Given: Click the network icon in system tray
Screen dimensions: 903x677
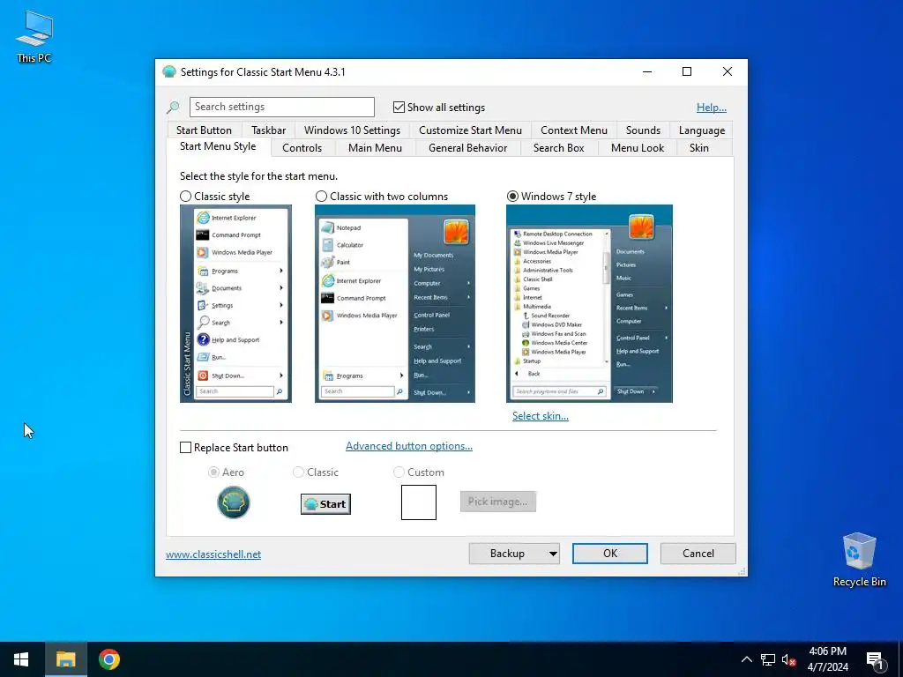Looking at the screenshot, I should 768,659.
